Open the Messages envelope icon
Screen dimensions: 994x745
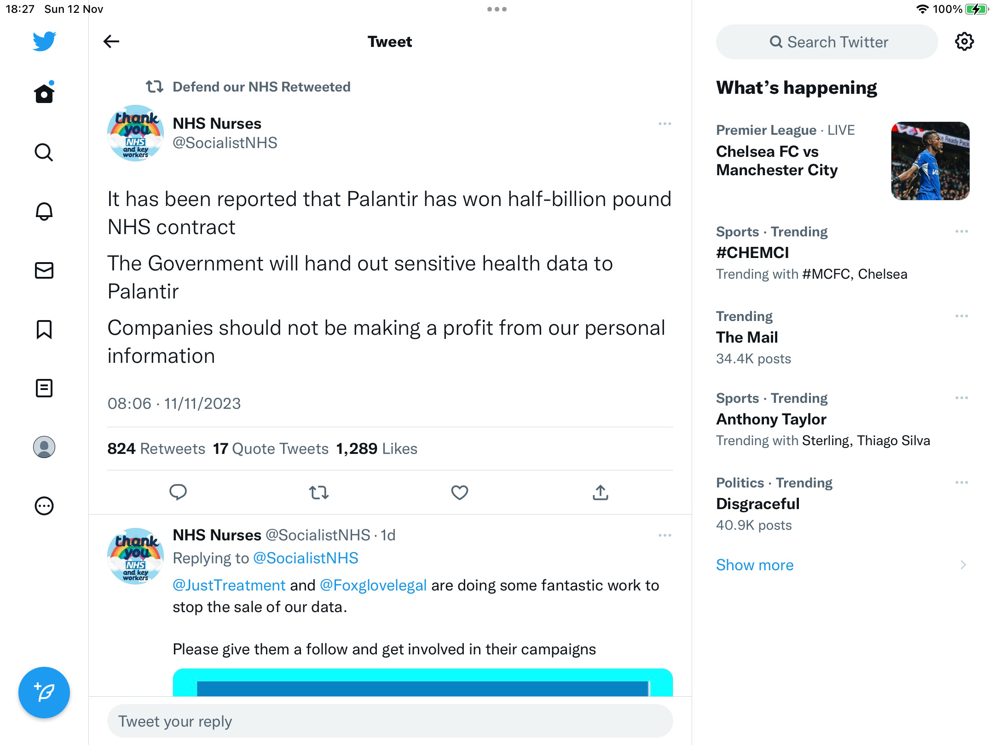click(44, 270)
